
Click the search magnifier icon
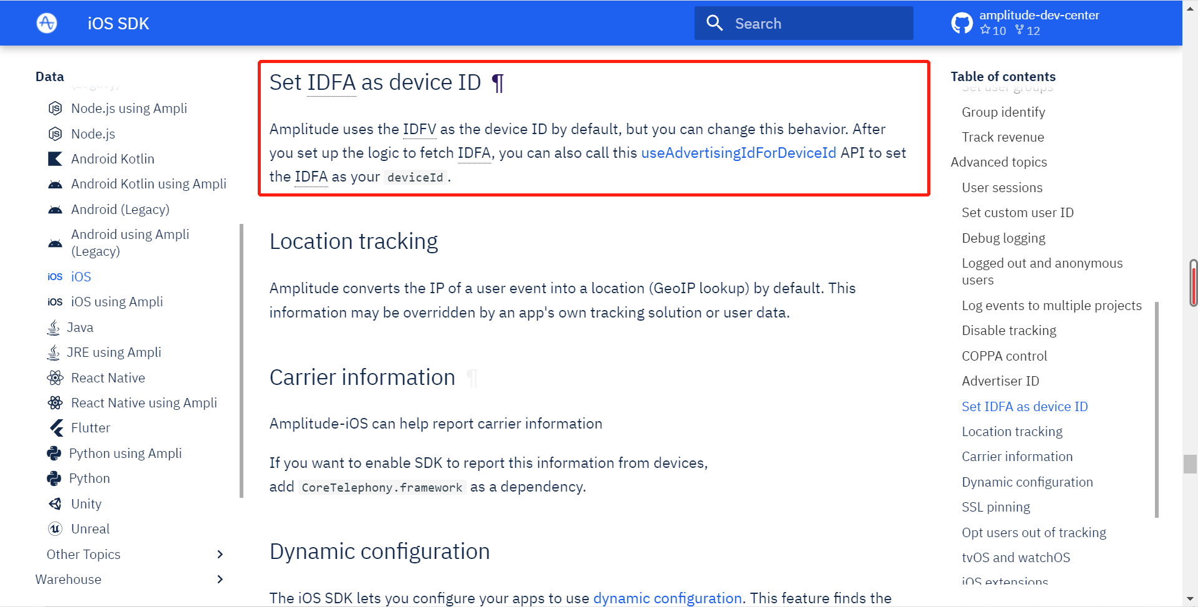714,23
